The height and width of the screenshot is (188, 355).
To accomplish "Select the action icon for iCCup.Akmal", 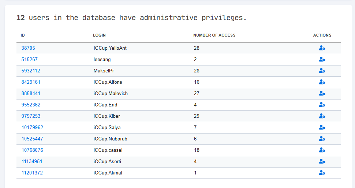I will [322, 173].
